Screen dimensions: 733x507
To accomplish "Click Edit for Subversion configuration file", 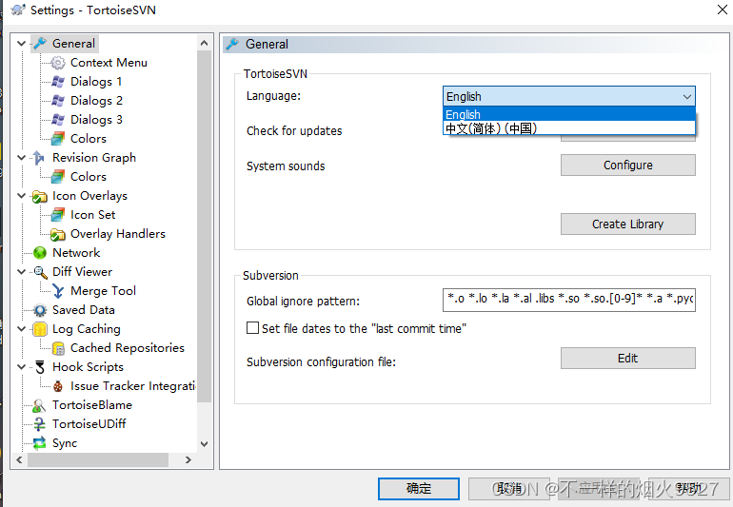I will click(x=628, y=359).
